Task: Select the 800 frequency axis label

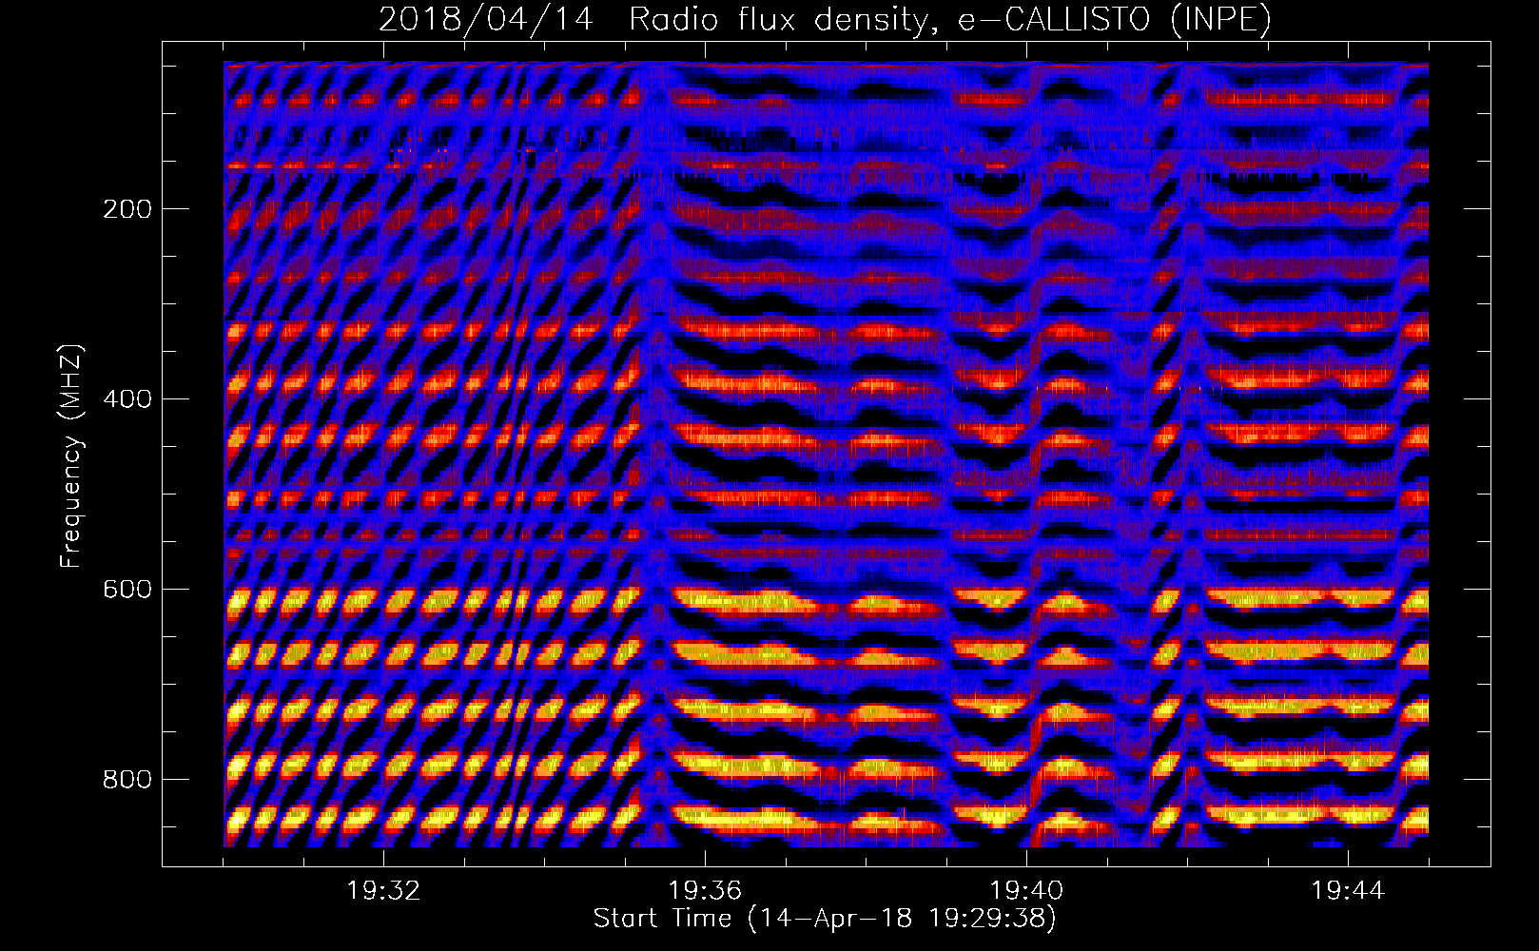Action: point(127,779)
